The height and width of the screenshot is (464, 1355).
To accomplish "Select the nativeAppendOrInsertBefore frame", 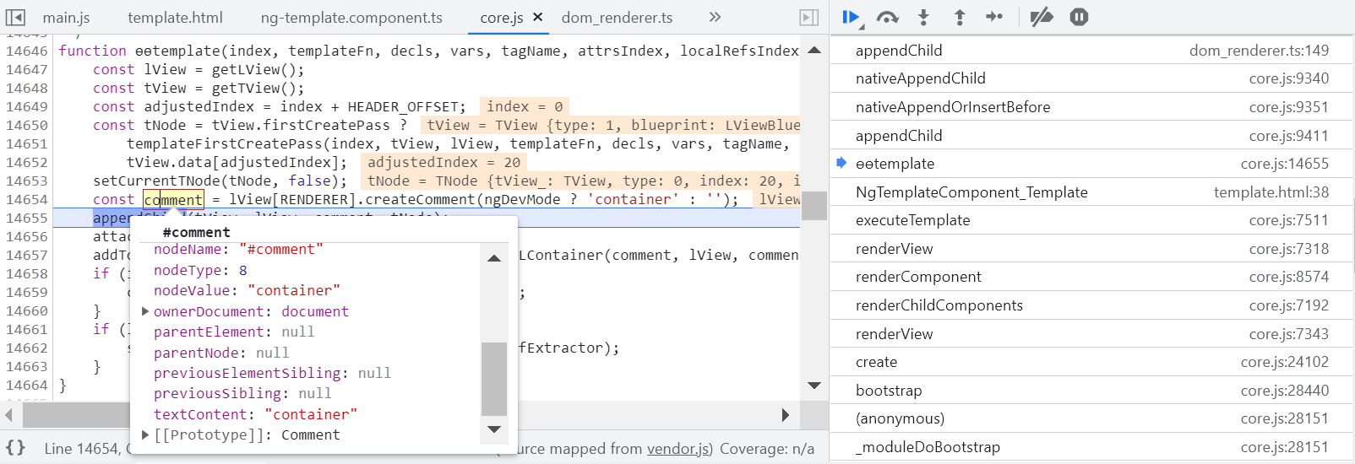I will [x=1091, y=107].
